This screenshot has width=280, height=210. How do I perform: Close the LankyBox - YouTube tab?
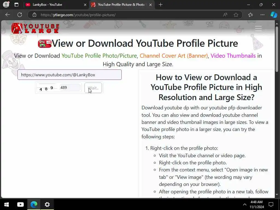[85, 5]
